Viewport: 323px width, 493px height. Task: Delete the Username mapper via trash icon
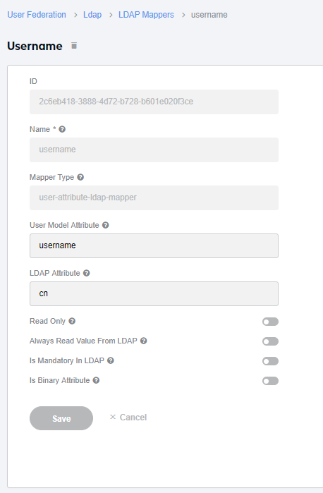pyautogui.click(x=74, y=46)
